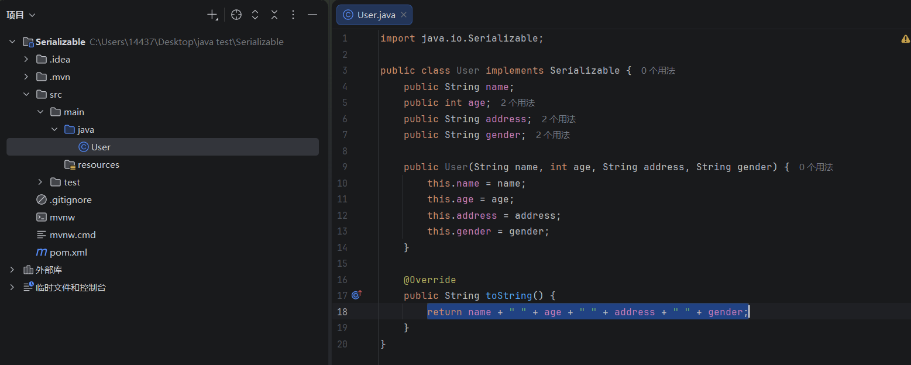Click line number 18 in gutter
This screenshot has width=911, height=365.
pyautogui.click(x=342, y=312)
